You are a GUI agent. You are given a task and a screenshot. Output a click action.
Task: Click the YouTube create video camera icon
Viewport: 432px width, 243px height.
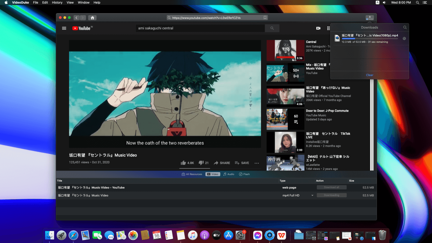tap(318, 28)
